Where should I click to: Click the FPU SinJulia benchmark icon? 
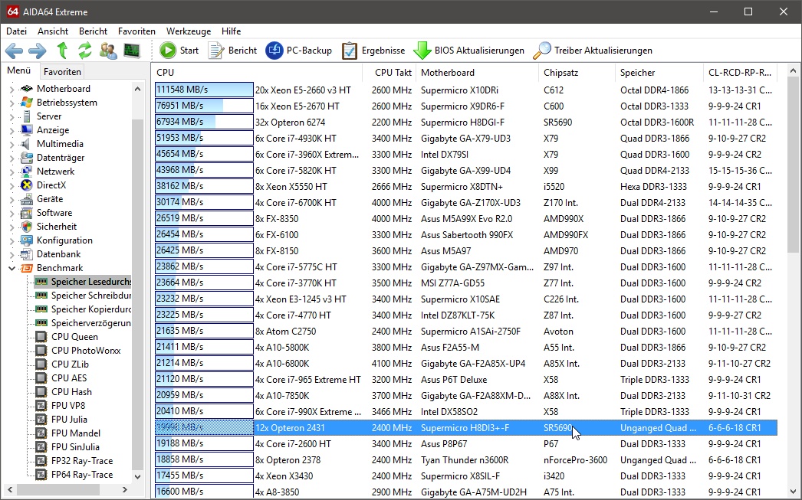41,447
